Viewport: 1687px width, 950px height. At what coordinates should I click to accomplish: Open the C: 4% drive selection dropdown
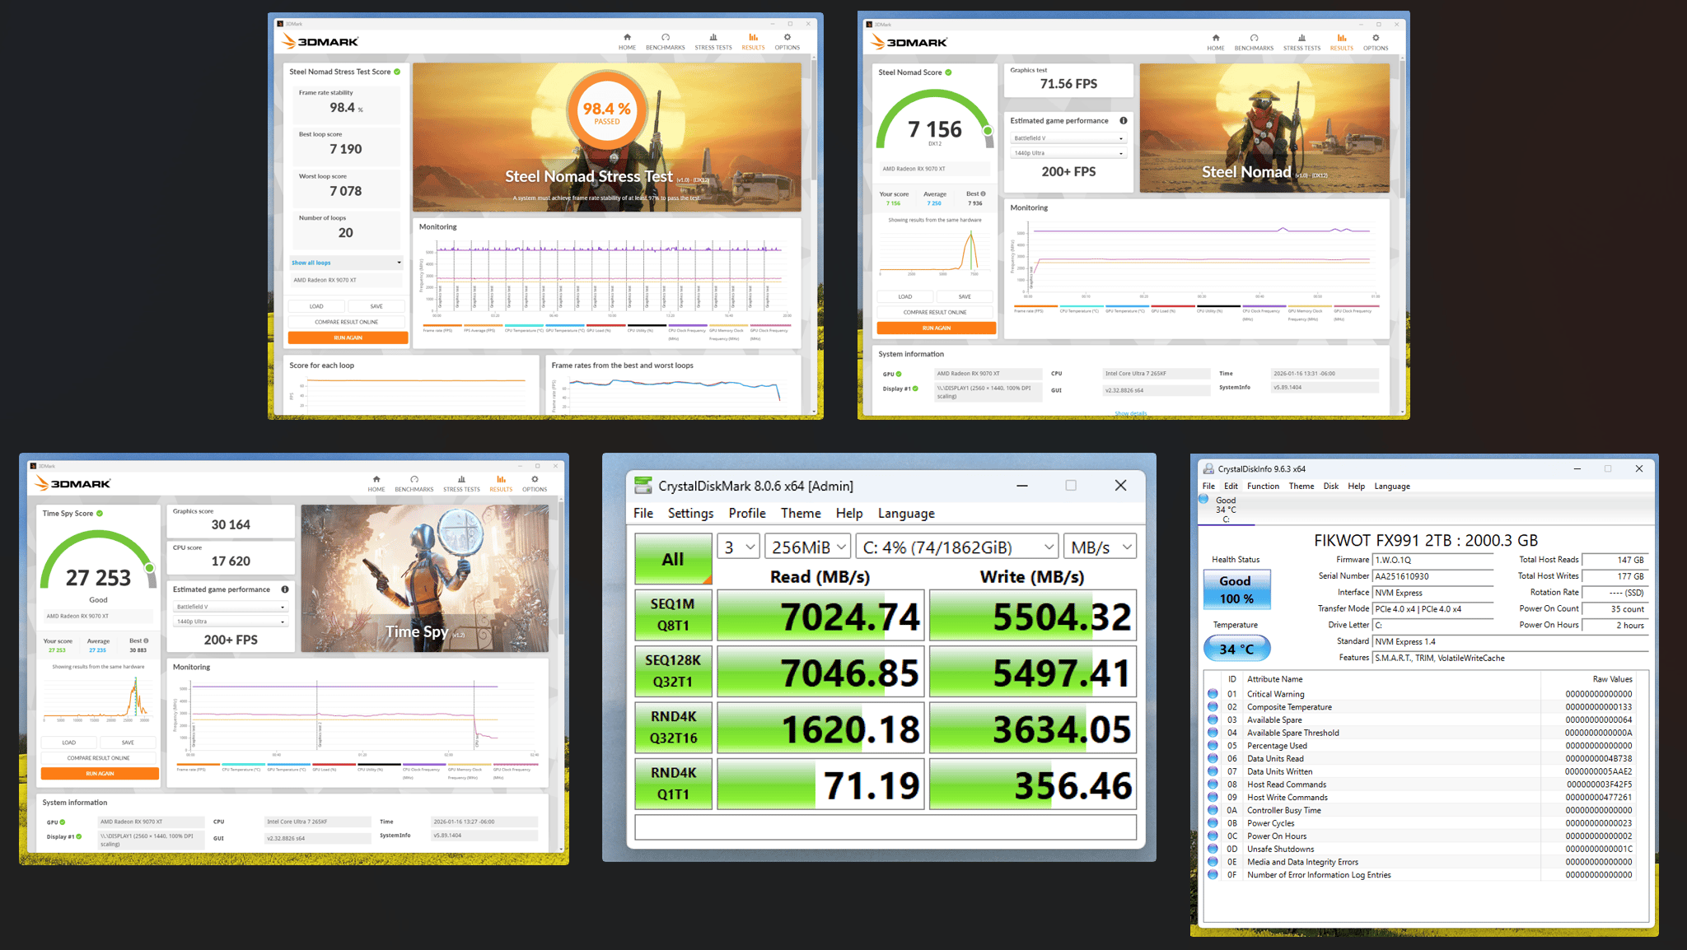click(x=957, y=547)
